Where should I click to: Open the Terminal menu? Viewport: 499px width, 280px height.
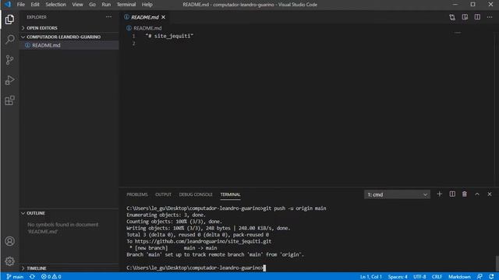click(126, 5)
